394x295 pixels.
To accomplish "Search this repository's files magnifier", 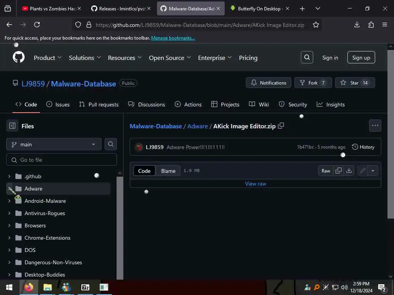I will tap(110, 144).
